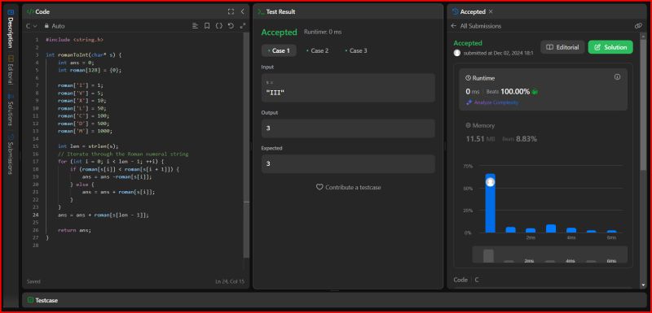Click the bookmark icon in code toolbar
652x313 pixels.
(x=207, y=26)
